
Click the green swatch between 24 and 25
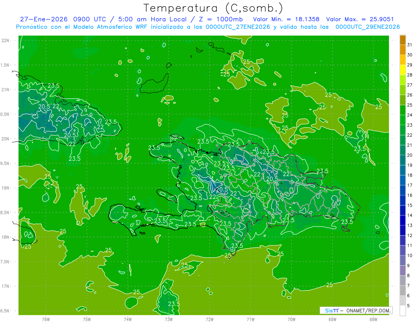pos(403,110)
